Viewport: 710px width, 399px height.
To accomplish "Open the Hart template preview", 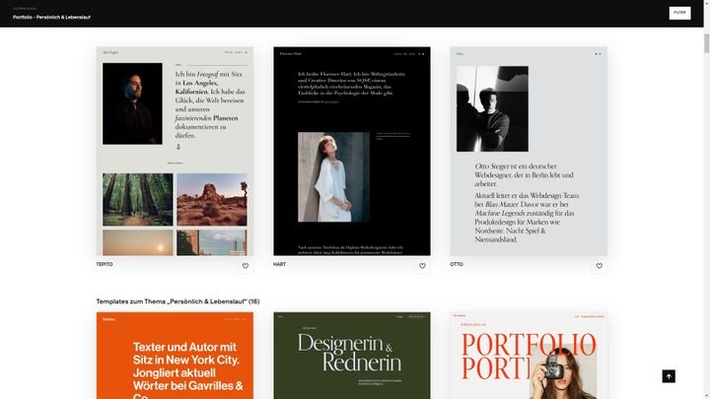I will (x=352, y=151).
